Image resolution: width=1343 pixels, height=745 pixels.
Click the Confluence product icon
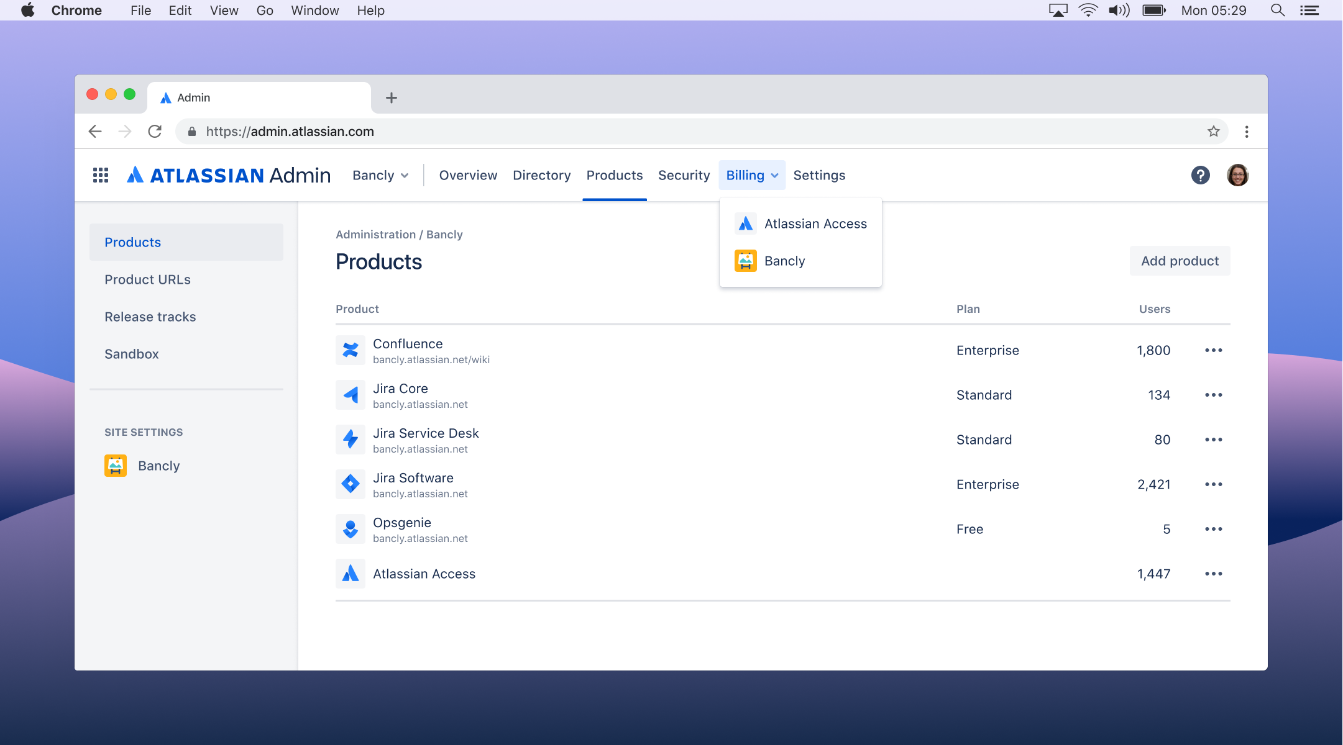point(351,350)
